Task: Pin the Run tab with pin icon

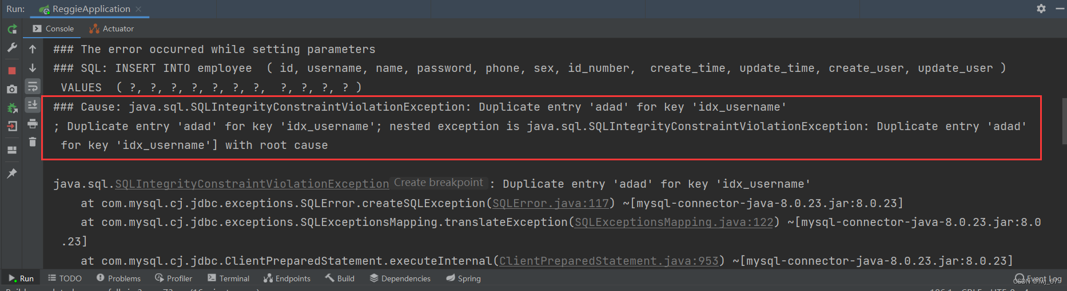Action: click(12, 173)
